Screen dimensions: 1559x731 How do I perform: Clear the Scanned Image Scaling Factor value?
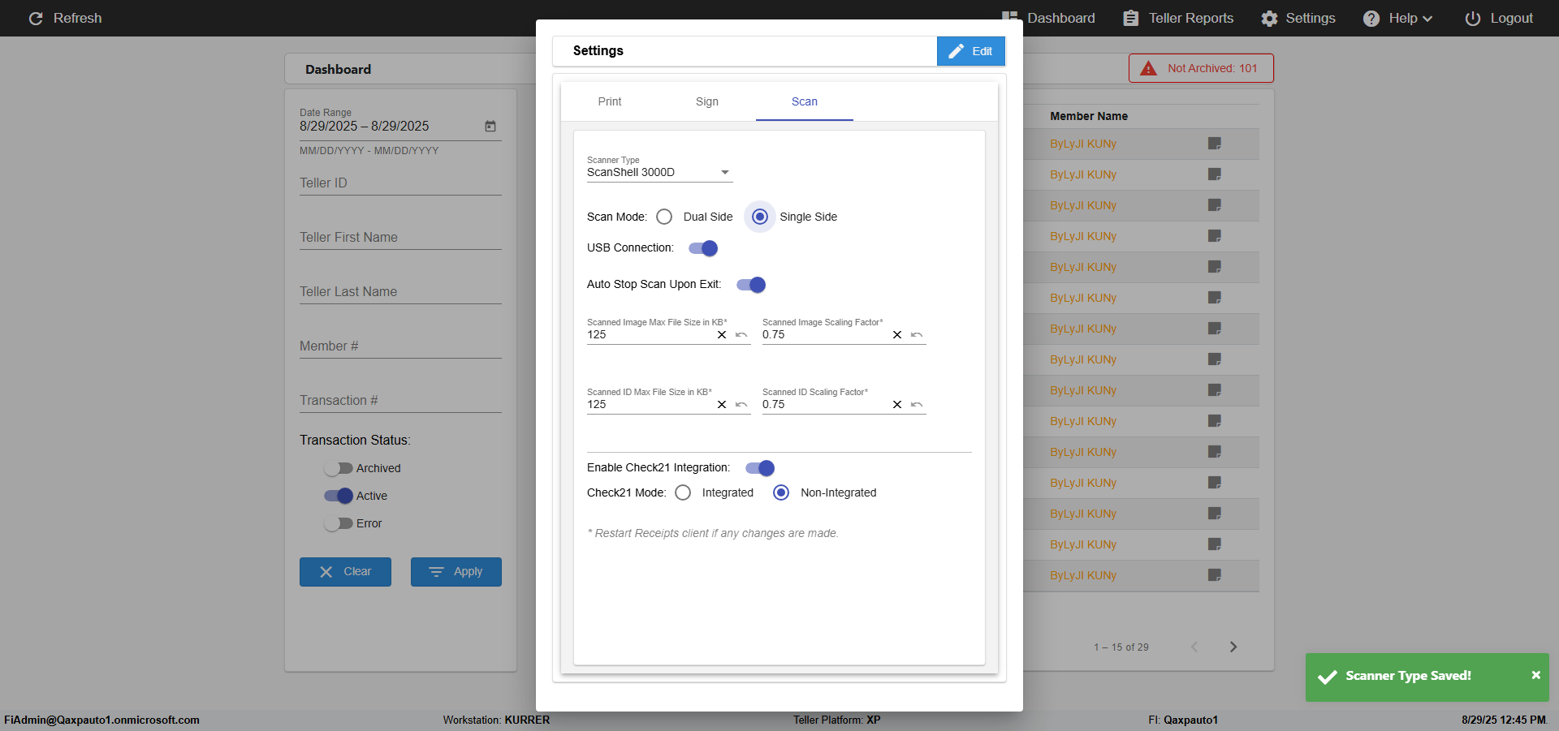click(897, 335)
